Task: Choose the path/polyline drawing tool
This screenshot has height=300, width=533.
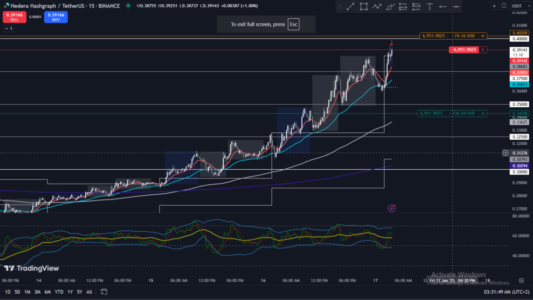Action: tap(376, 7)
